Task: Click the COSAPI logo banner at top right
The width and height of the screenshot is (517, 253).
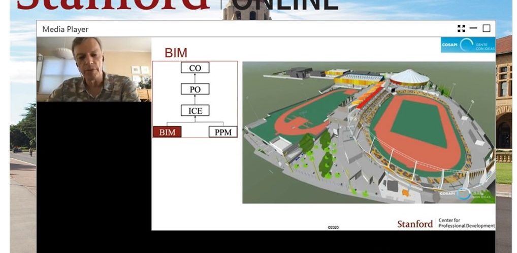Action: (x=467, y=45)
